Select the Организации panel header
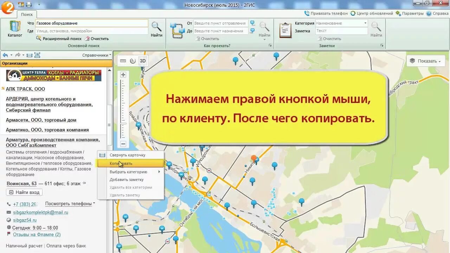450x253 pixels. (x=56, y=64)
